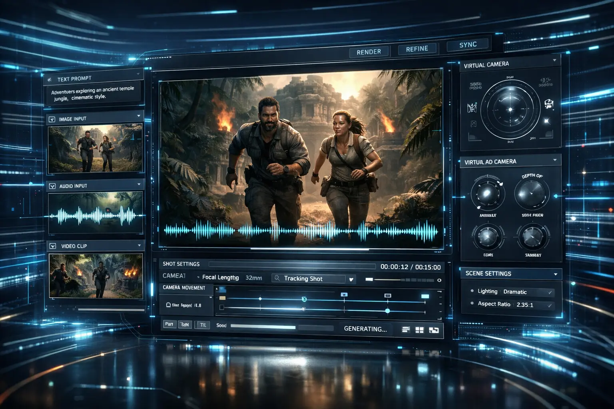The height and width of the screenshot is (409, 614).
Task: Select the Image Input thumbnail preview
Action: point(95,149)
